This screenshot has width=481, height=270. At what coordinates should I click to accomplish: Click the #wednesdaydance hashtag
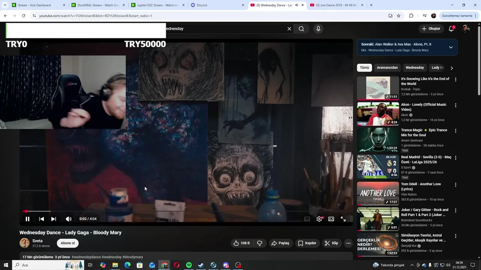[x=86, y=257]
